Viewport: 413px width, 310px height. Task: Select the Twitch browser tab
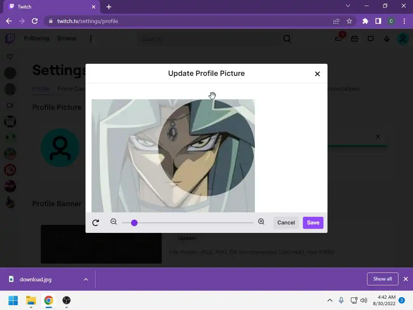[52, 7]
